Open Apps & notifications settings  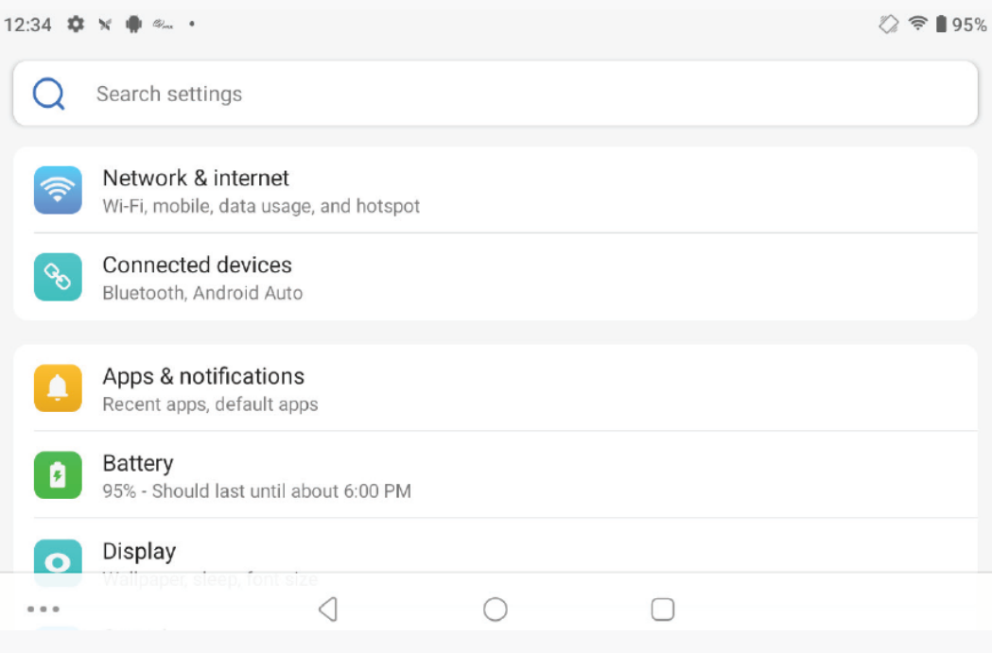coord(203,377)
